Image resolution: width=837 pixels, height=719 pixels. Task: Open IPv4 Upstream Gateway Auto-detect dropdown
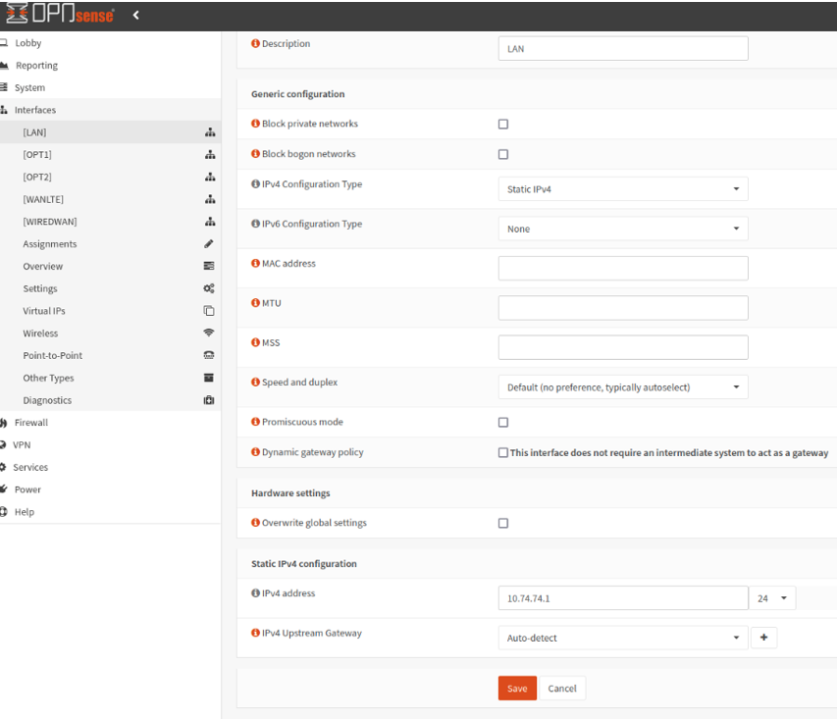623,638
